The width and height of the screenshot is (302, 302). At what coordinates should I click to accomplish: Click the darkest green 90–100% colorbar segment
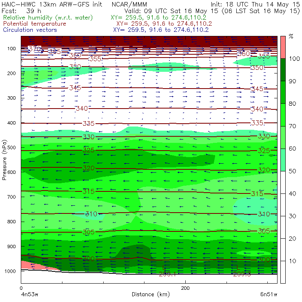[x=283, y=70]
